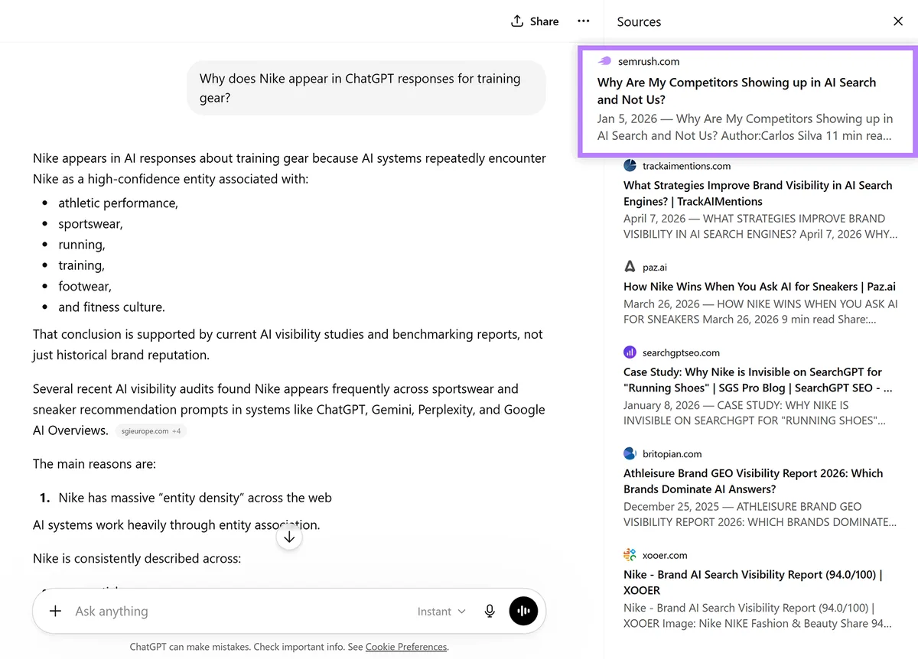Open the three-dot more options menu
This screenshot has width=918, height=659.
pyautogui.click(x=584, y=21)
